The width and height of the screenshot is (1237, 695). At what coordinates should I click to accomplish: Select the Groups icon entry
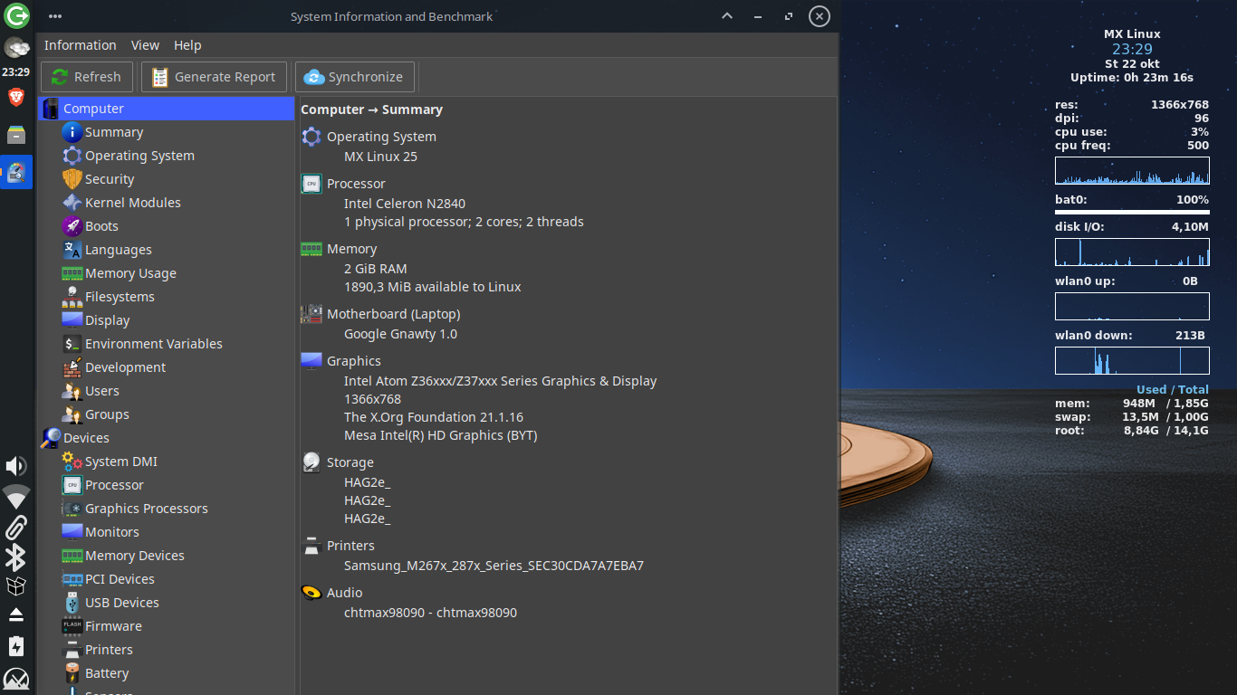click(x=72, y=414)
